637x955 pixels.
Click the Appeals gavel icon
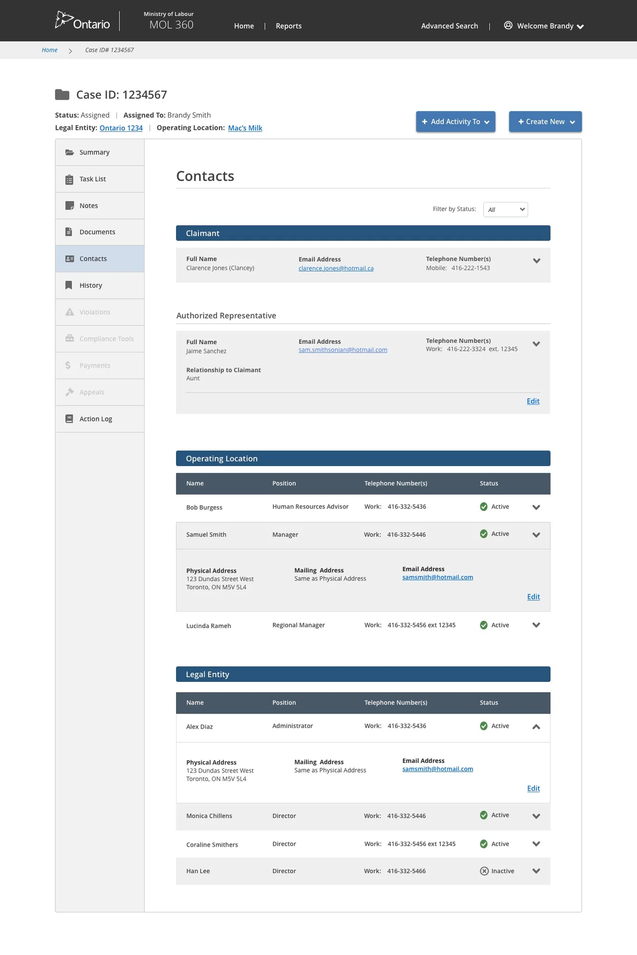pos(70,392)
